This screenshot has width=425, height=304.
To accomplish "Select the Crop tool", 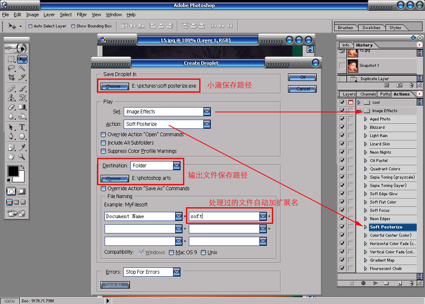I will click(x=11, y=77).
